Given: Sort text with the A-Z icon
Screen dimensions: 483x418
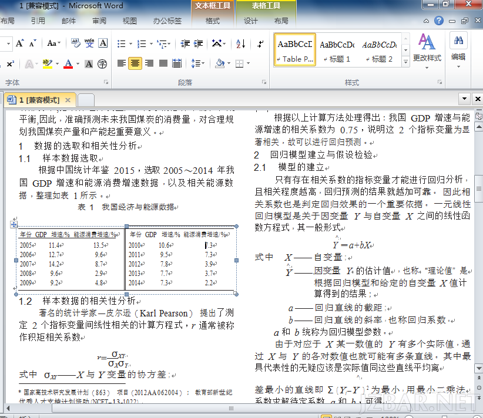Looking at the screenshot, I should tap(240, 43).
